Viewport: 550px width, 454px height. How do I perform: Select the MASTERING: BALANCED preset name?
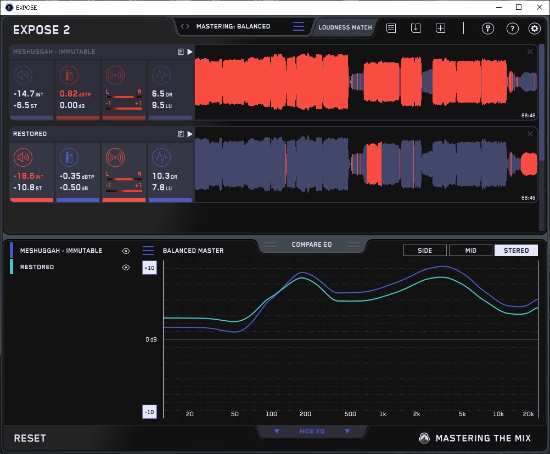(233, 26)
